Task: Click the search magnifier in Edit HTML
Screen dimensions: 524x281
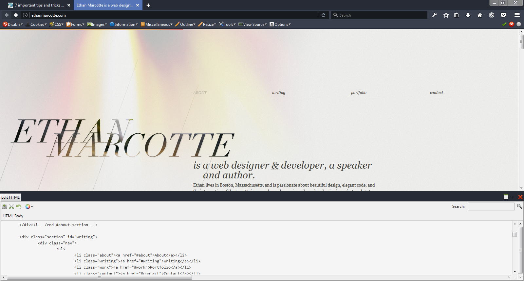Action: click(x=519, y=206)
